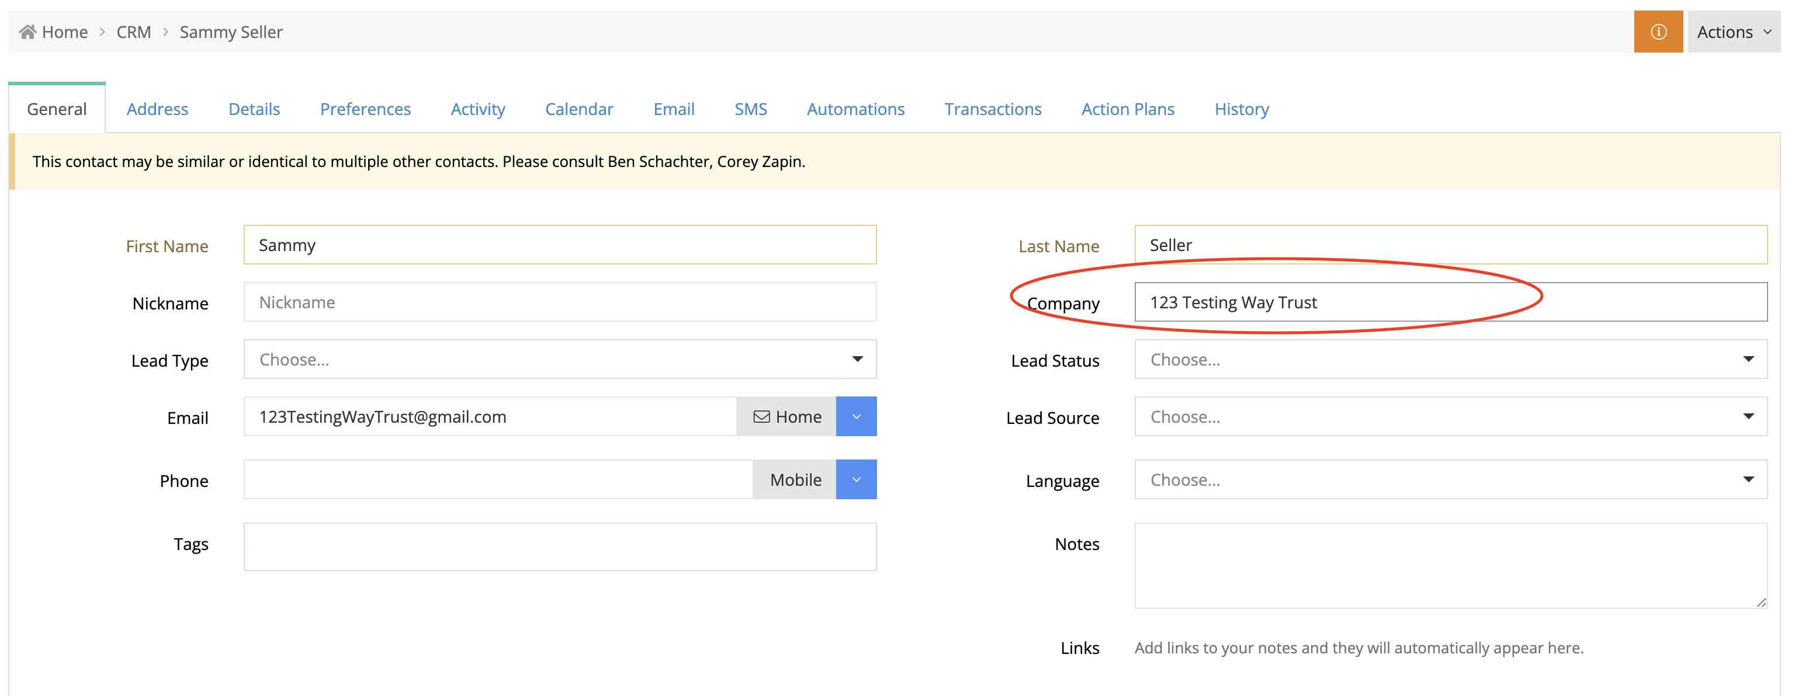Image resolution: width=1802 pixels, height=696 pixels.
Task: Open the Action Plans tab
Action: point(1127,109)
